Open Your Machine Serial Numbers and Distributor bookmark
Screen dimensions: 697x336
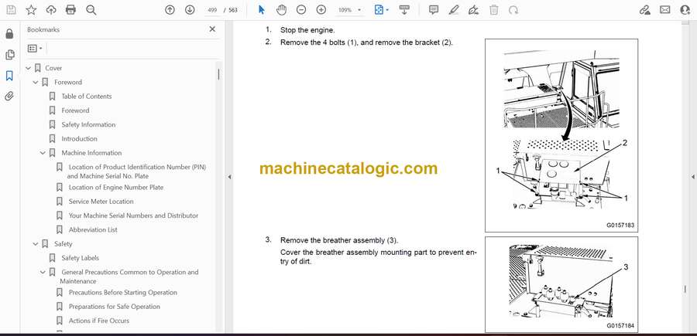pyautogui.click(x=133, y=216)
